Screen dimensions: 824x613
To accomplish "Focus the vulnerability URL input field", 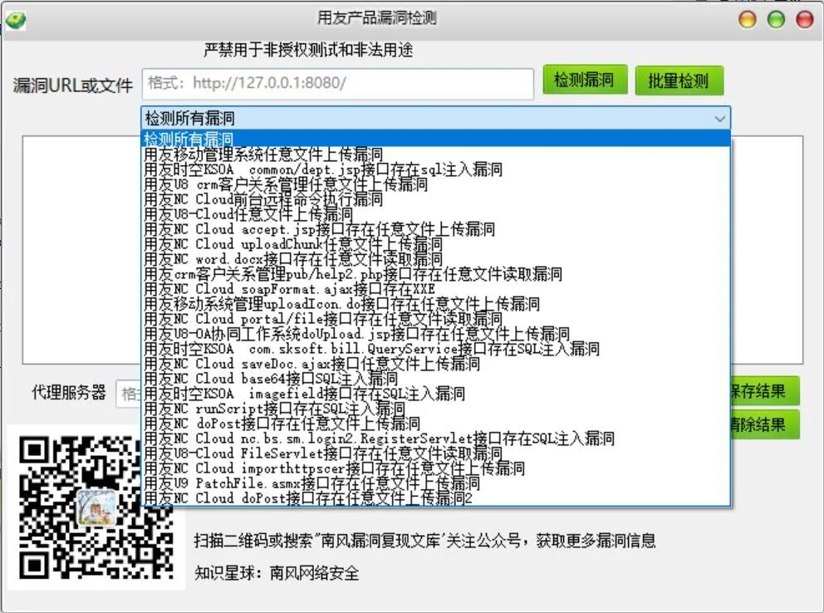I will (x=338, y=84).
